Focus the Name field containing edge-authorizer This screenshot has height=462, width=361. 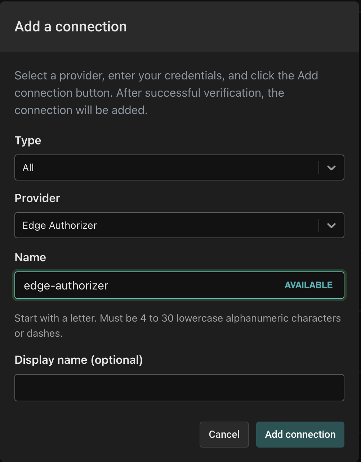144,286
